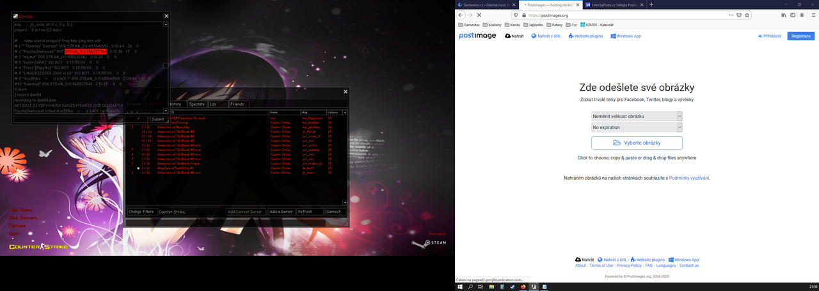
Task: Open Firefox library icon
Action: click(x=783, y=15)
